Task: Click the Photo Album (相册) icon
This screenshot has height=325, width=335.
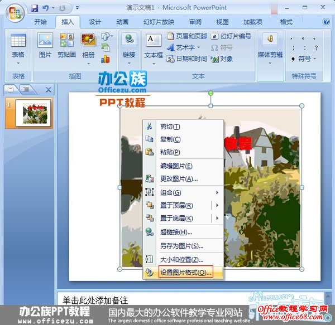Action: 88,40
